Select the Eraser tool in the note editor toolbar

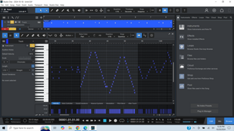pos(33,35)
